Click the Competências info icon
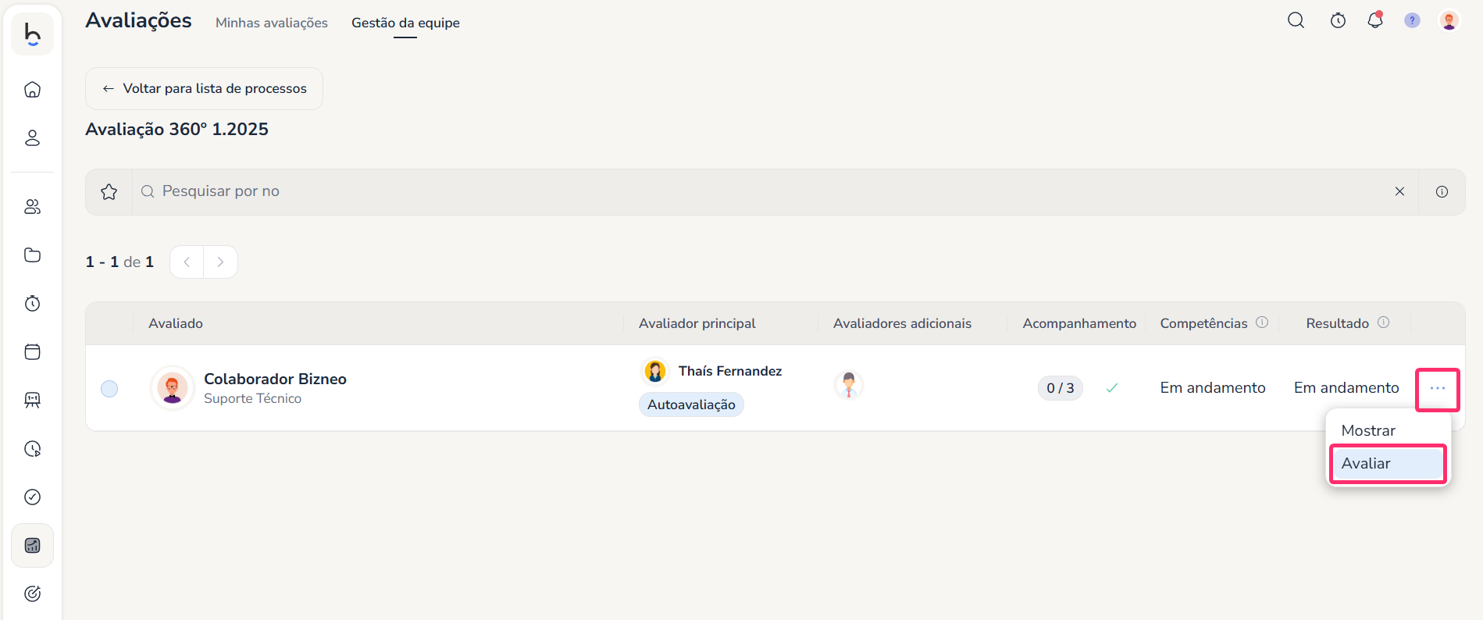Image resolution: width=1483 pixels, height=620 pixels. pyautogui.click(x=1262, y=322)
